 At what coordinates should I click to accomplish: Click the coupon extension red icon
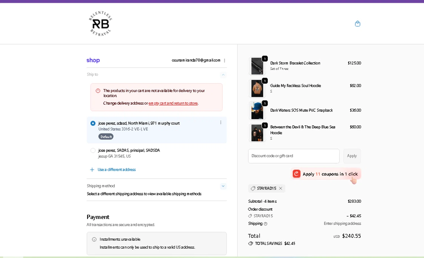296,174
